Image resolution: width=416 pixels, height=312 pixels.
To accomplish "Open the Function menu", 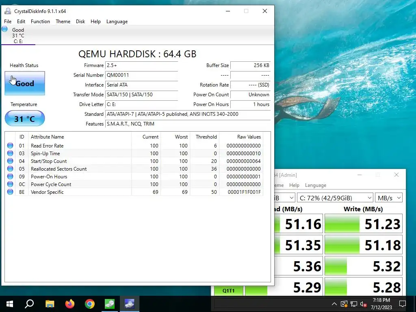I will 40,22.
